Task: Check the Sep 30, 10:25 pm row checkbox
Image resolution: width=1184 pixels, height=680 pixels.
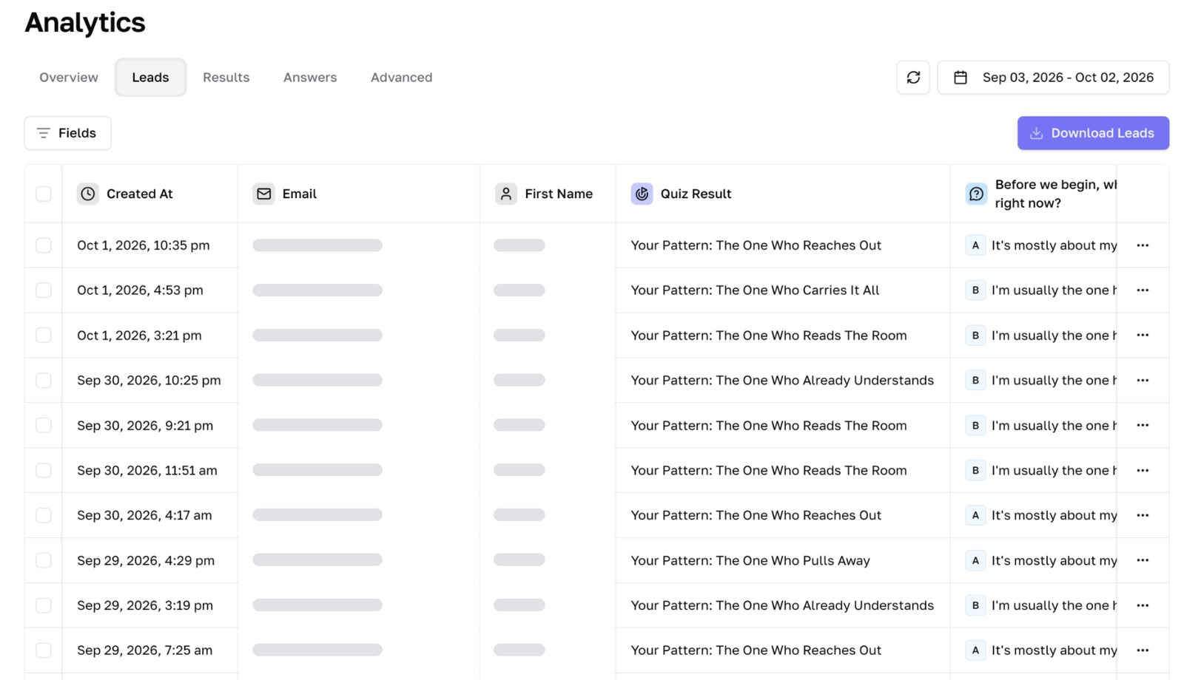Action: coord(44,381)
